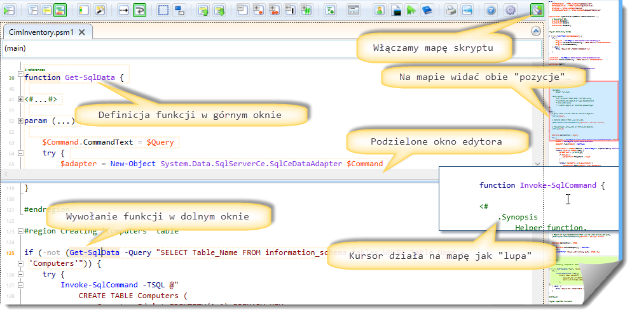Click the dashed selection rectangle icon
632x314 pixels.
[x=163, y=10]
